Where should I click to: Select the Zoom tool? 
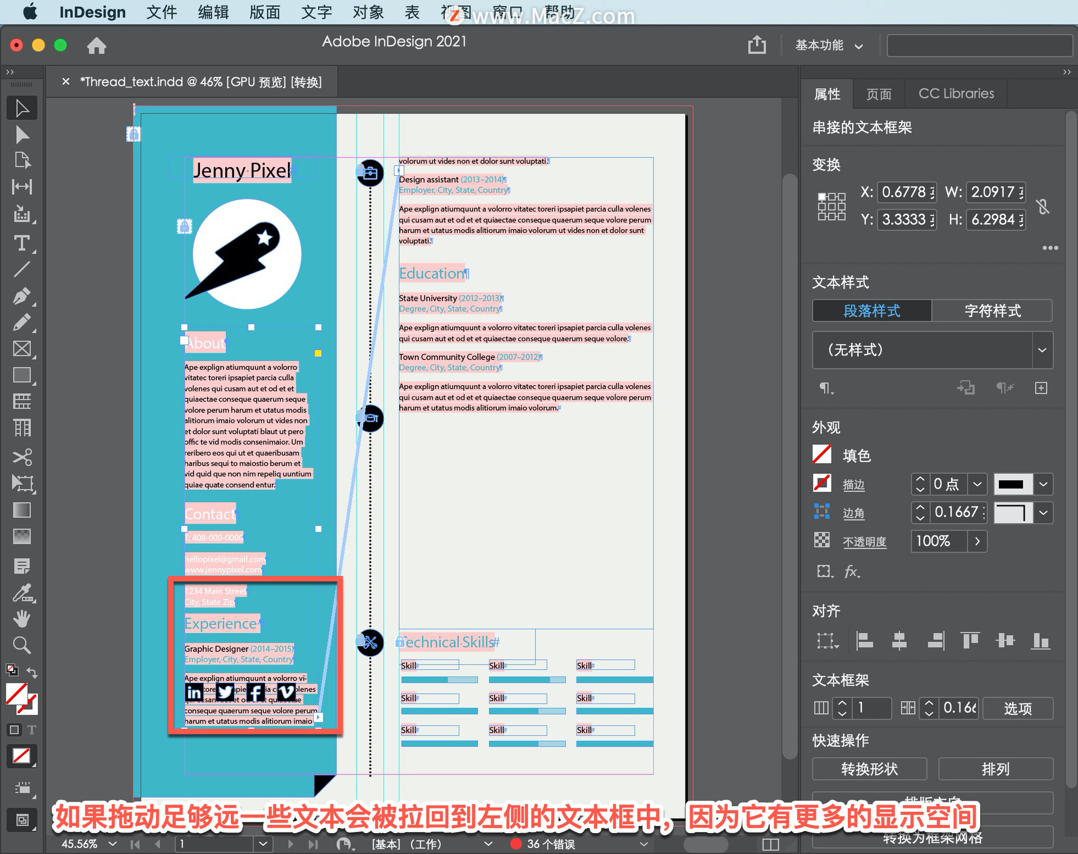22,645
